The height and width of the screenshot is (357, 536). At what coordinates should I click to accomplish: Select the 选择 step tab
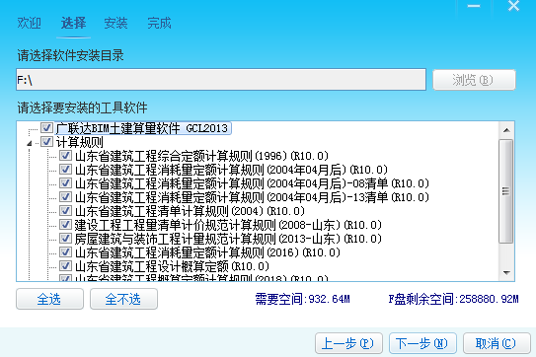73,24
